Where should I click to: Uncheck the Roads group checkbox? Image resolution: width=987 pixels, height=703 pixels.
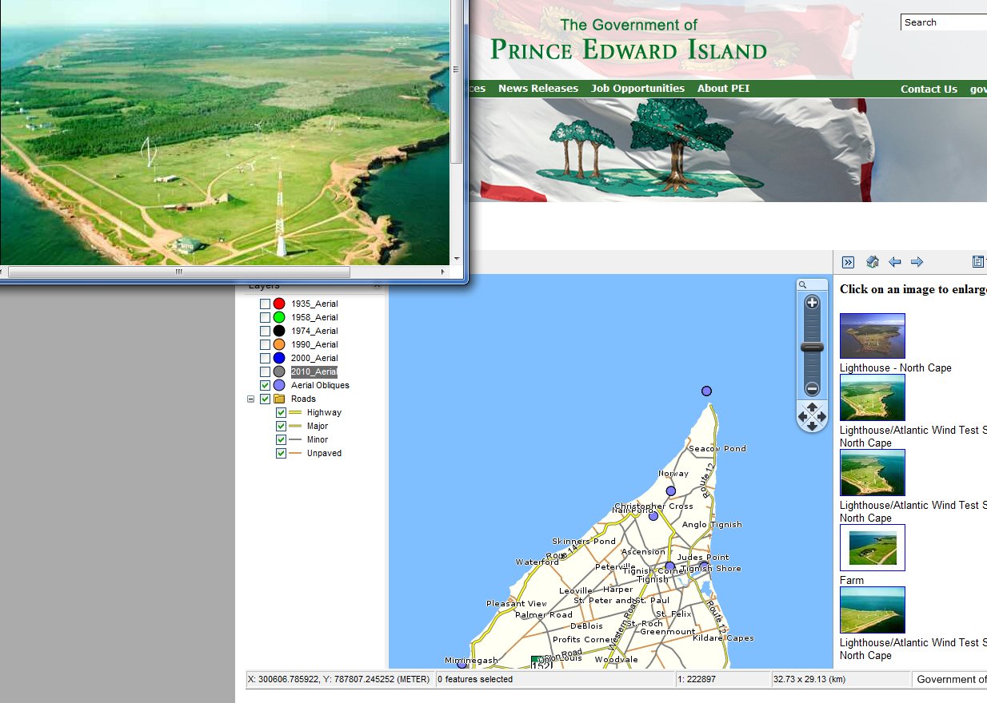[x=265, y=399]
